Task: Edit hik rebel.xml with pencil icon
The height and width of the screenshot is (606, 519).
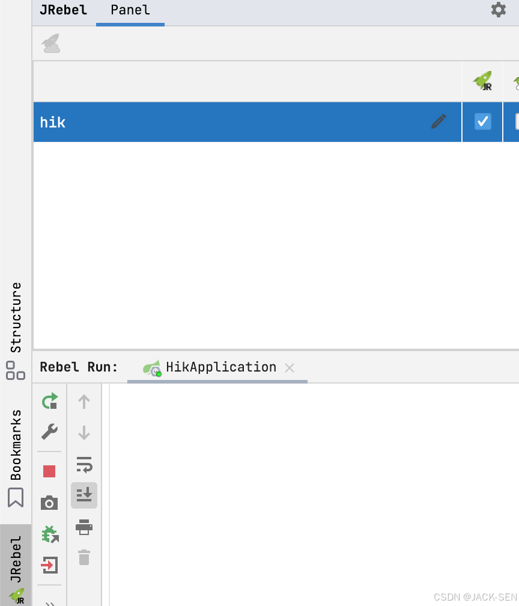Action: point(439,121)
